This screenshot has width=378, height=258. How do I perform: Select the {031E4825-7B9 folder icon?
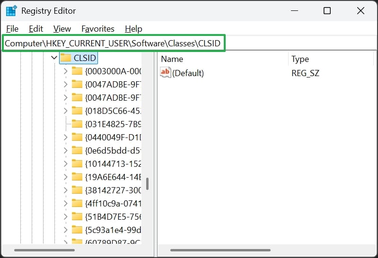pyautogui.click(x=77, y=124)
